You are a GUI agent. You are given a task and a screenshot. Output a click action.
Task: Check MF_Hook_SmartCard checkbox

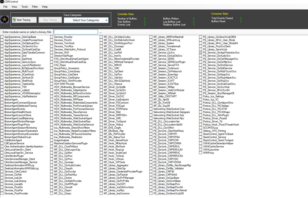(101, 153)
